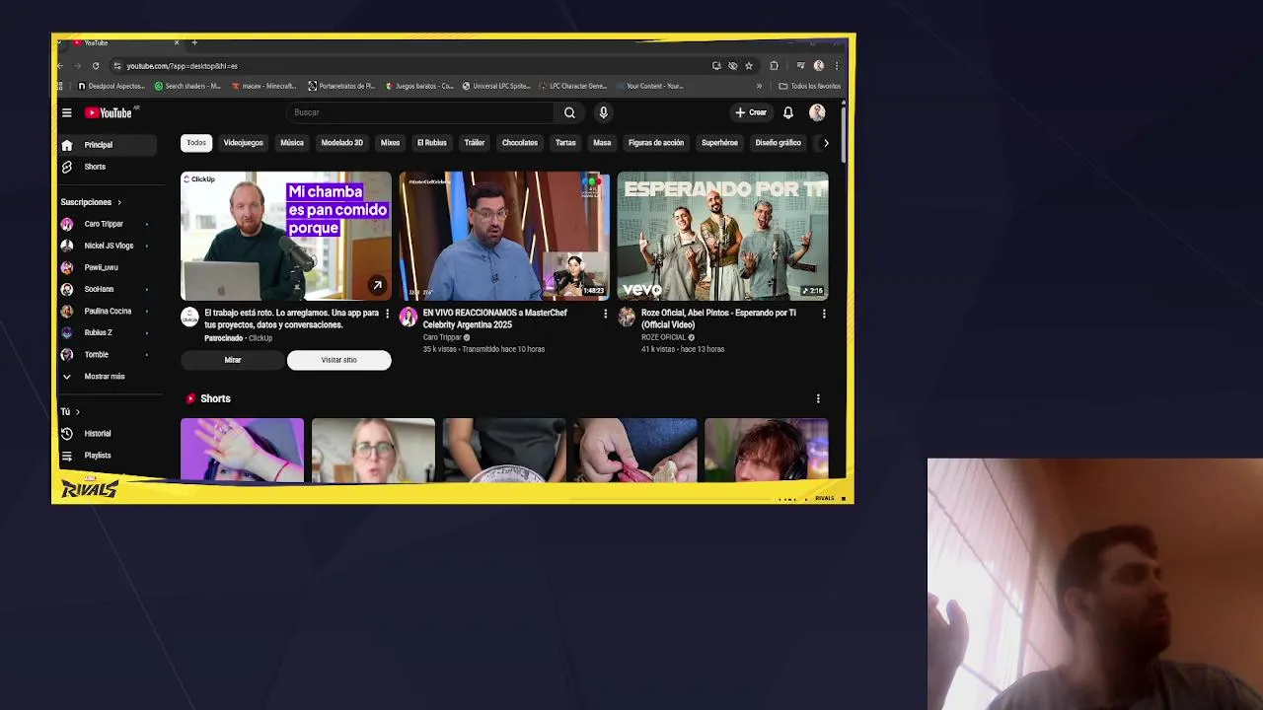This screenshot has width=1263, height=710.
Task: Click the site info icon in address bar
Action: [116, 66]
